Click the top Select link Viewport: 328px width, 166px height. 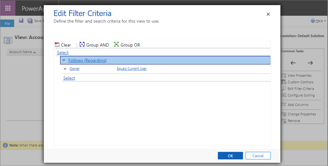[x=63, y=53]
